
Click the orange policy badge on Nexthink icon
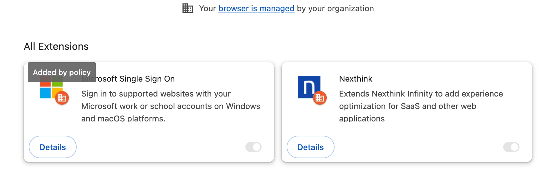pyautogui.click(x=320, y=98)
